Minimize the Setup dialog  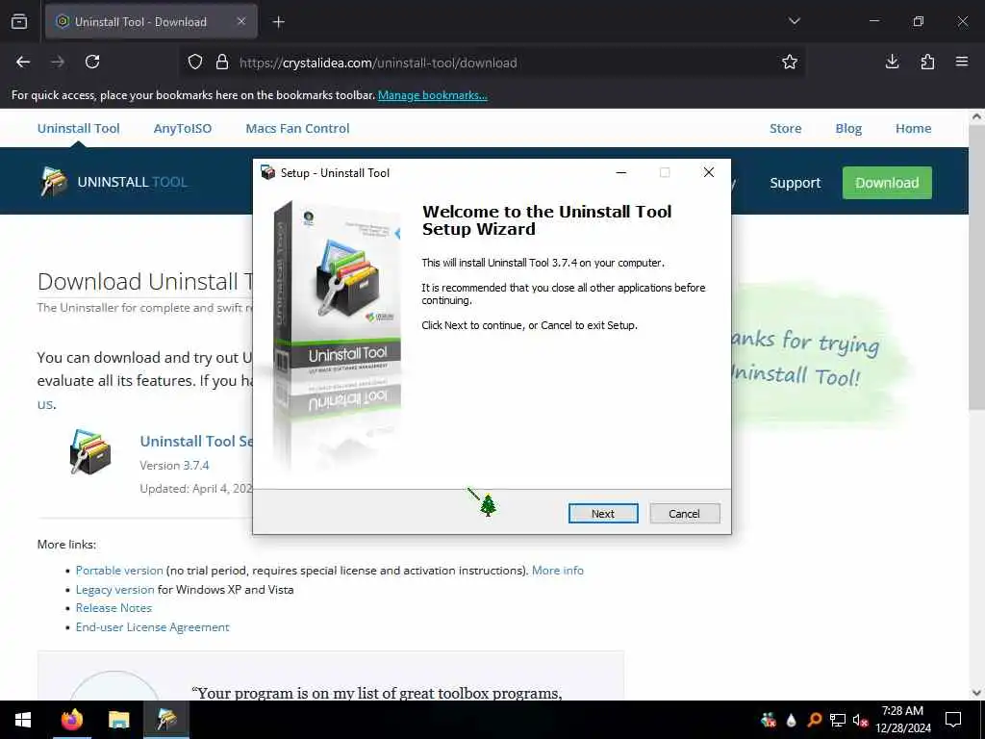pyautogui.click(x=621, y=173)
